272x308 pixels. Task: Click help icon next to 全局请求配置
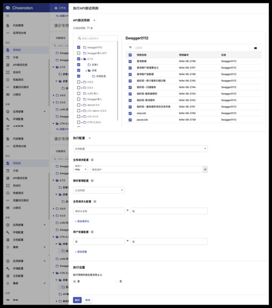pos(92,160)
